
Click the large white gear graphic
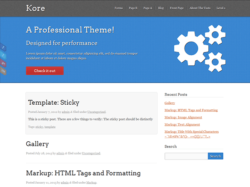[x=191, y=48]
